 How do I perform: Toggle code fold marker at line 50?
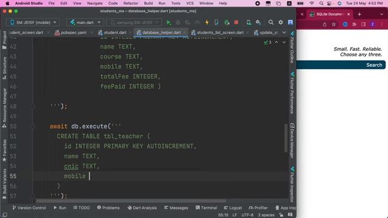[32, 127]
